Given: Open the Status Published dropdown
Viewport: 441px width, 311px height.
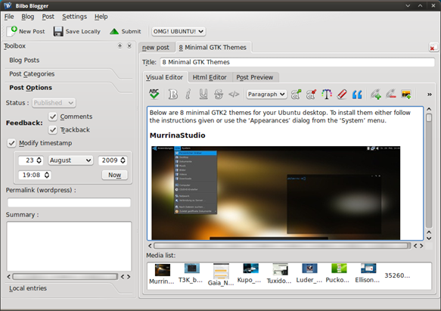Looking at the screenshot, I should tap(54, 103).
